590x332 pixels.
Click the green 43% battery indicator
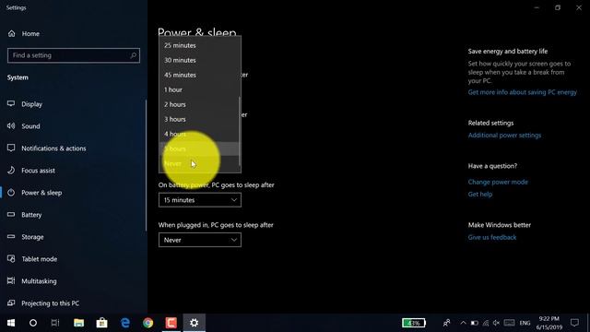coord(414,323)
